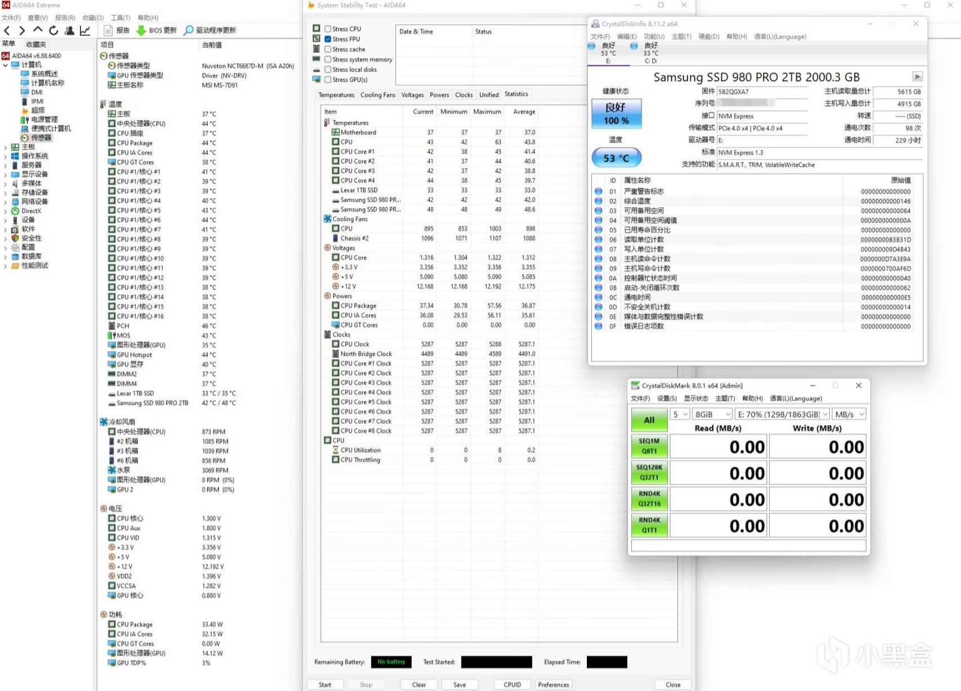Open the test count dropdown showing 5
The width and height of the screenshot is (961, 691).
coord(680,414)
